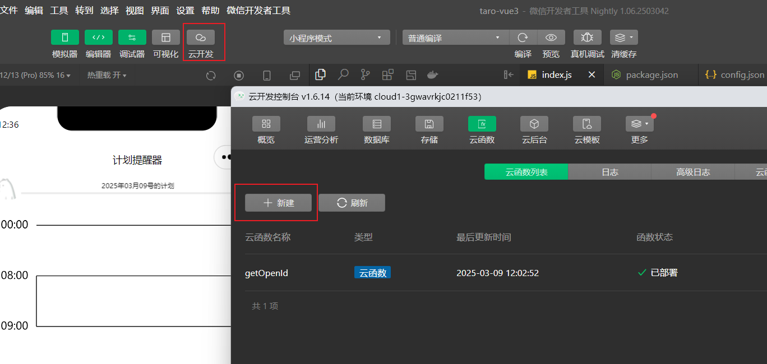Open the layout panel icon beside extensions
Image resolution: width=767 pixels, height=364 pixels.
[x=411, y=74]
